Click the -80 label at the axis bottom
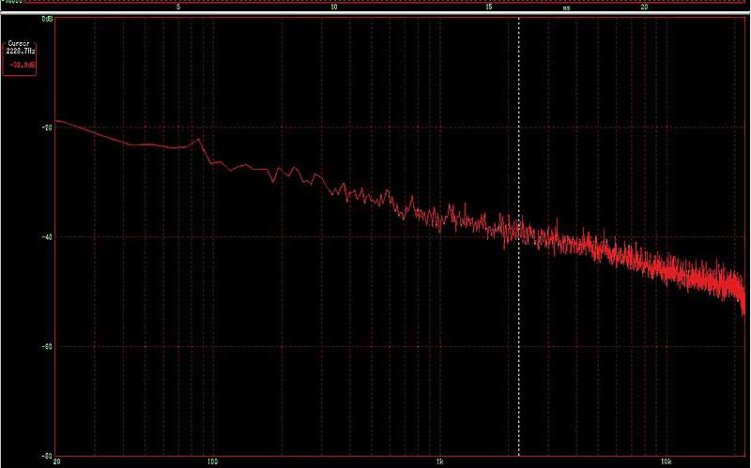 pyautogui.click(x=46, y=455)
